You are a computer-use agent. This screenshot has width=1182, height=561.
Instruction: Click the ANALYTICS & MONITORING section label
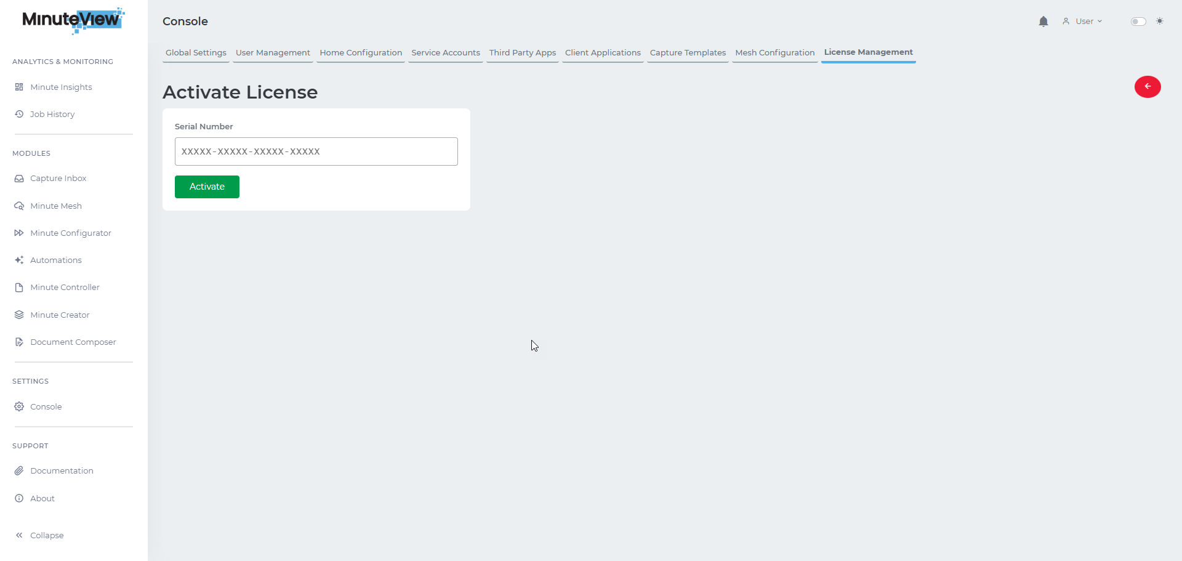click(63, 62)
